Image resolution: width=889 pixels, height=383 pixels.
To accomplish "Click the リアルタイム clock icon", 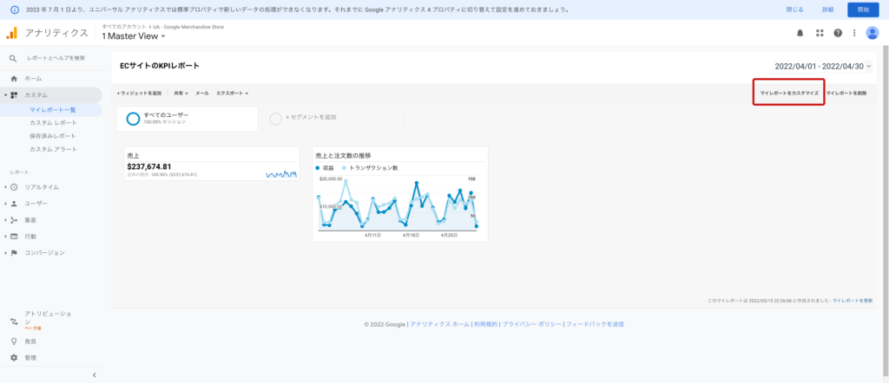I will [x=14, y=187].
